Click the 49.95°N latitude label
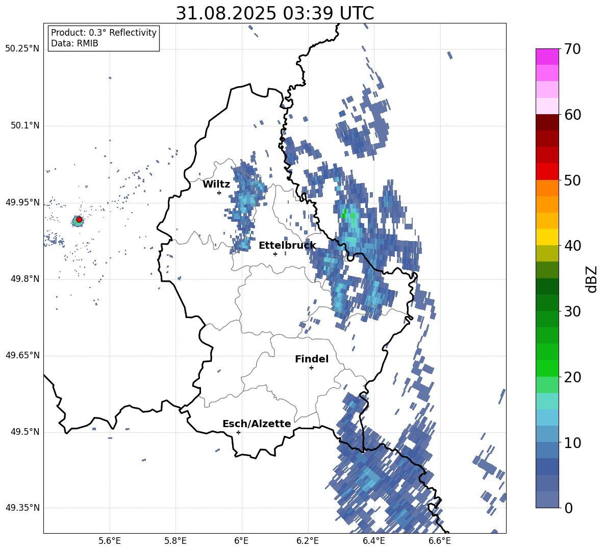 [x=22, y=202]
